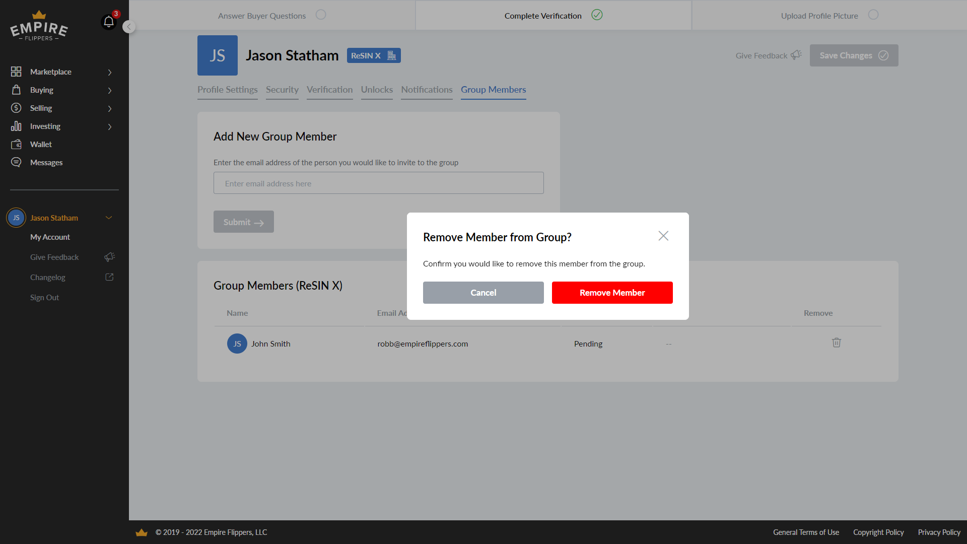Image resolution: width=967 pixels, height=544 pixels.
Task: Click the Save Changes button
Action: pyautogui.click(x=854, y=55)
